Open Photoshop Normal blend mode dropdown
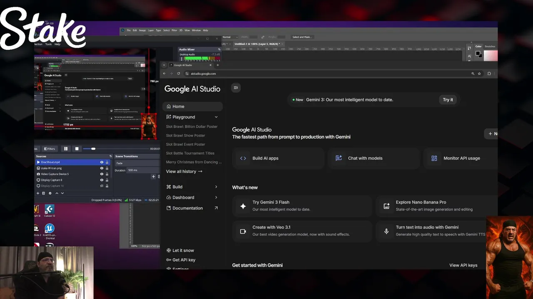533x299 pixels. 230,37
